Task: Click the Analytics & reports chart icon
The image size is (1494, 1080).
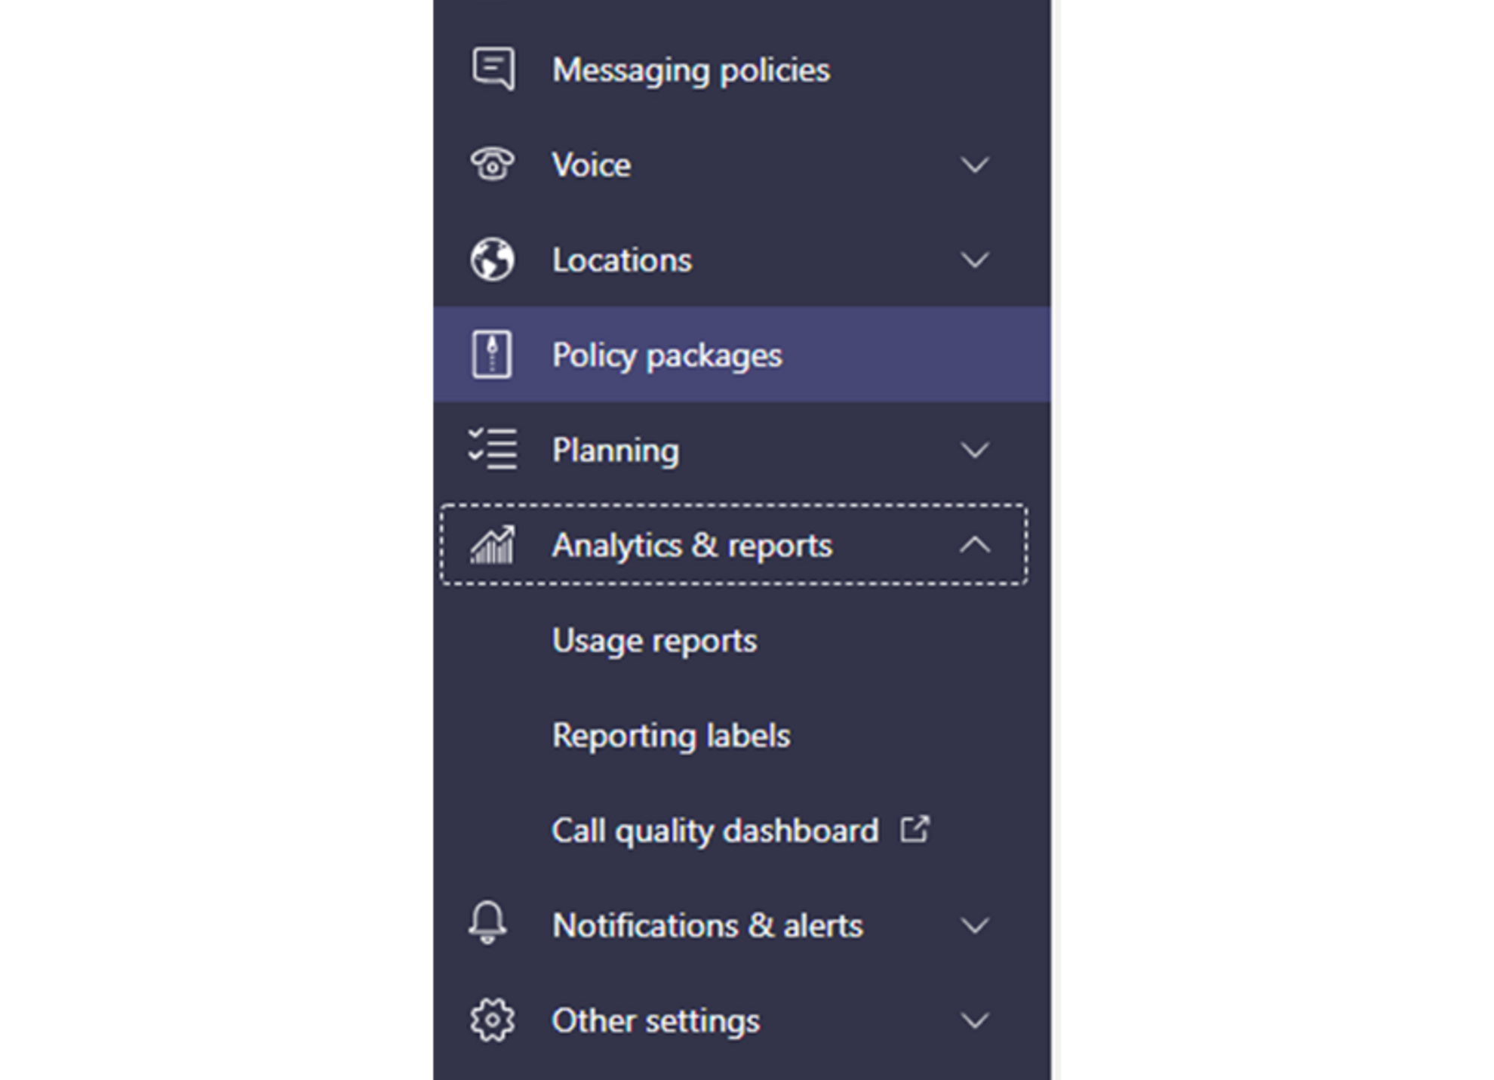Action: click(492, 545)
